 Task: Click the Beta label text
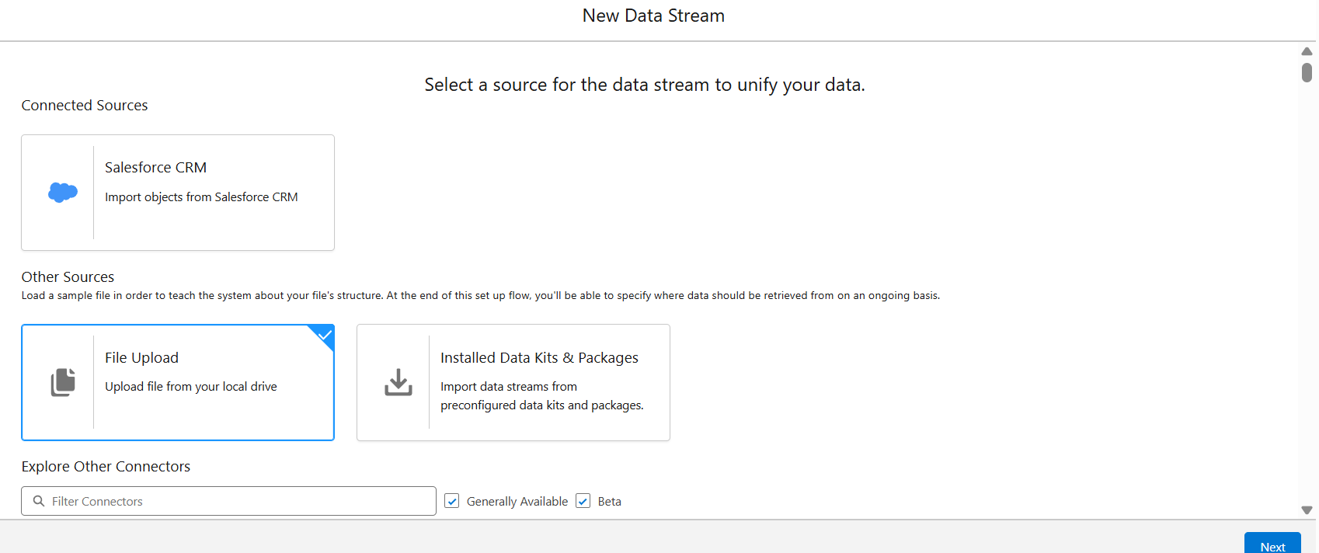(x=609, y=502)
